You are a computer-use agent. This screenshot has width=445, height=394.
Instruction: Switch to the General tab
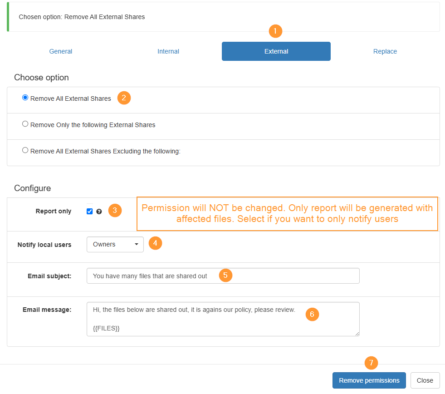pyautogui.click(x=61, y=51)
